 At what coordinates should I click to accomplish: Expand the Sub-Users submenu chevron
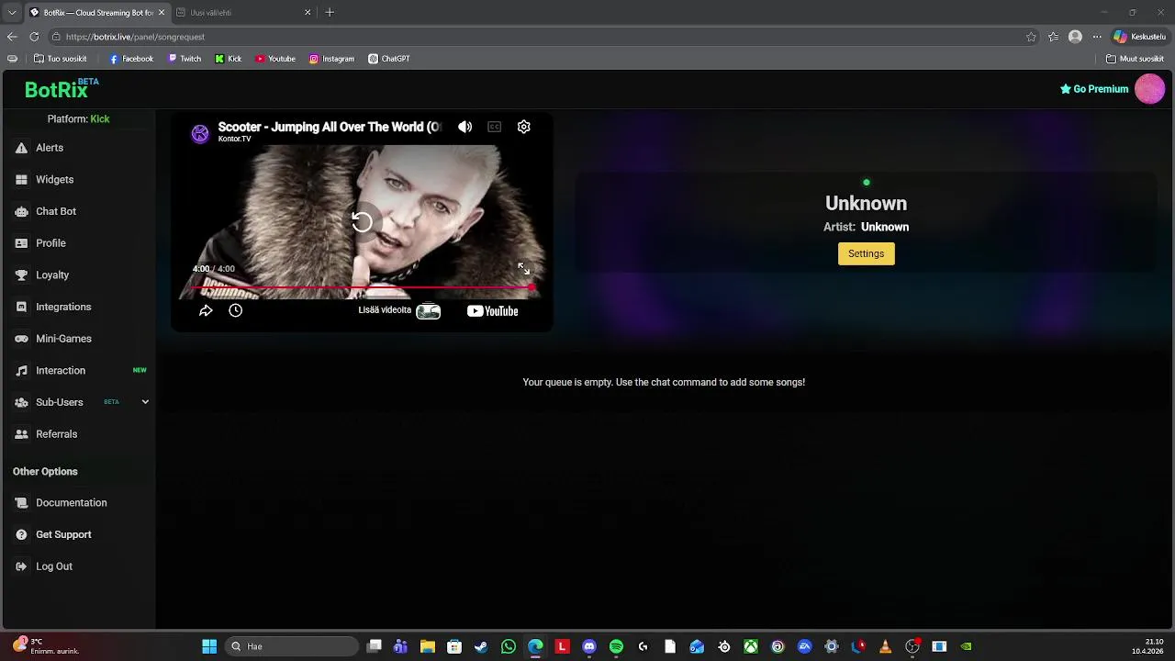click(145, 402)
